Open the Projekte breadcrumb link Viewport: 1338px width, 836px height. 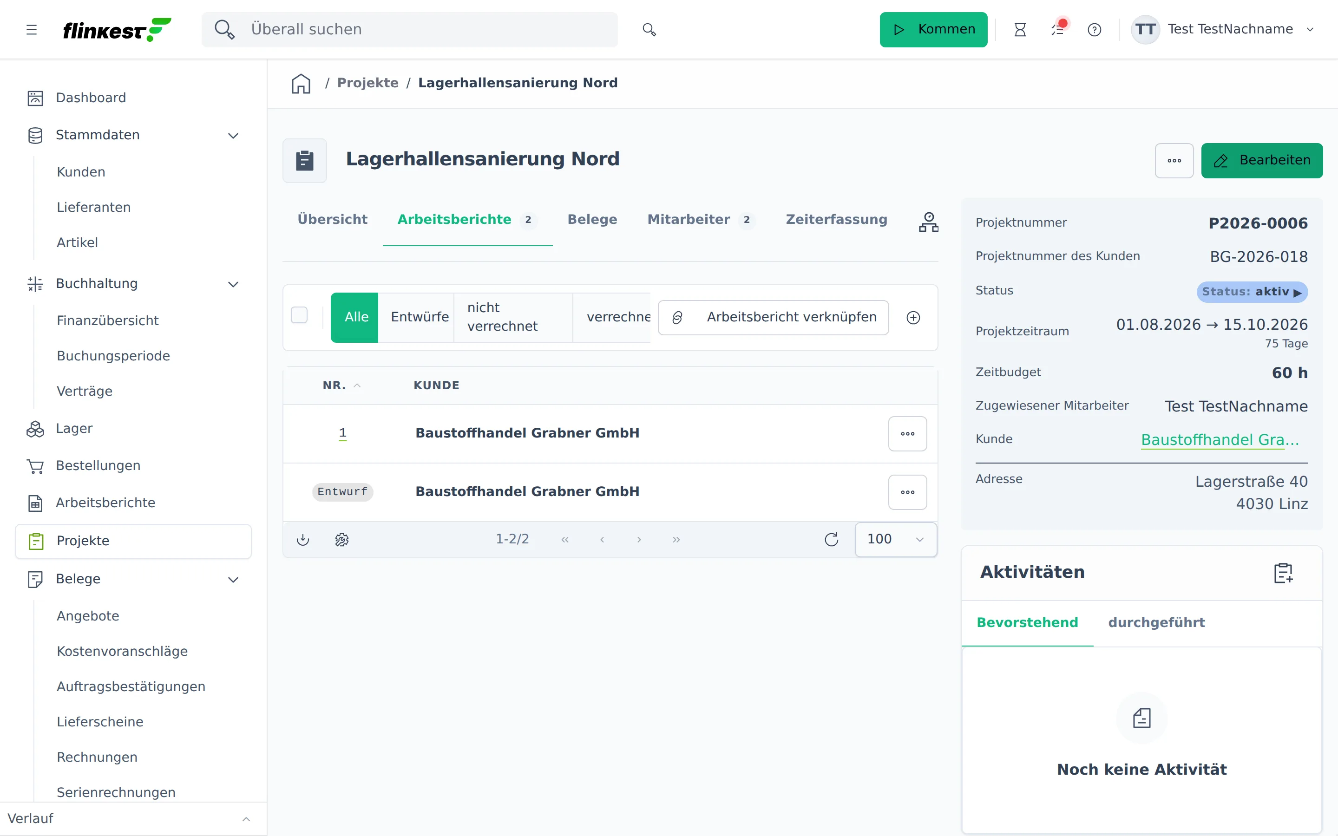click(367, 83)
